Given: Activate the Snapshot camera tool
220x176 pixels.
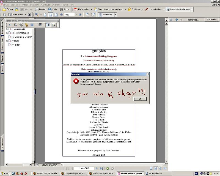Looking at the screenshot, I should [29, 15].
